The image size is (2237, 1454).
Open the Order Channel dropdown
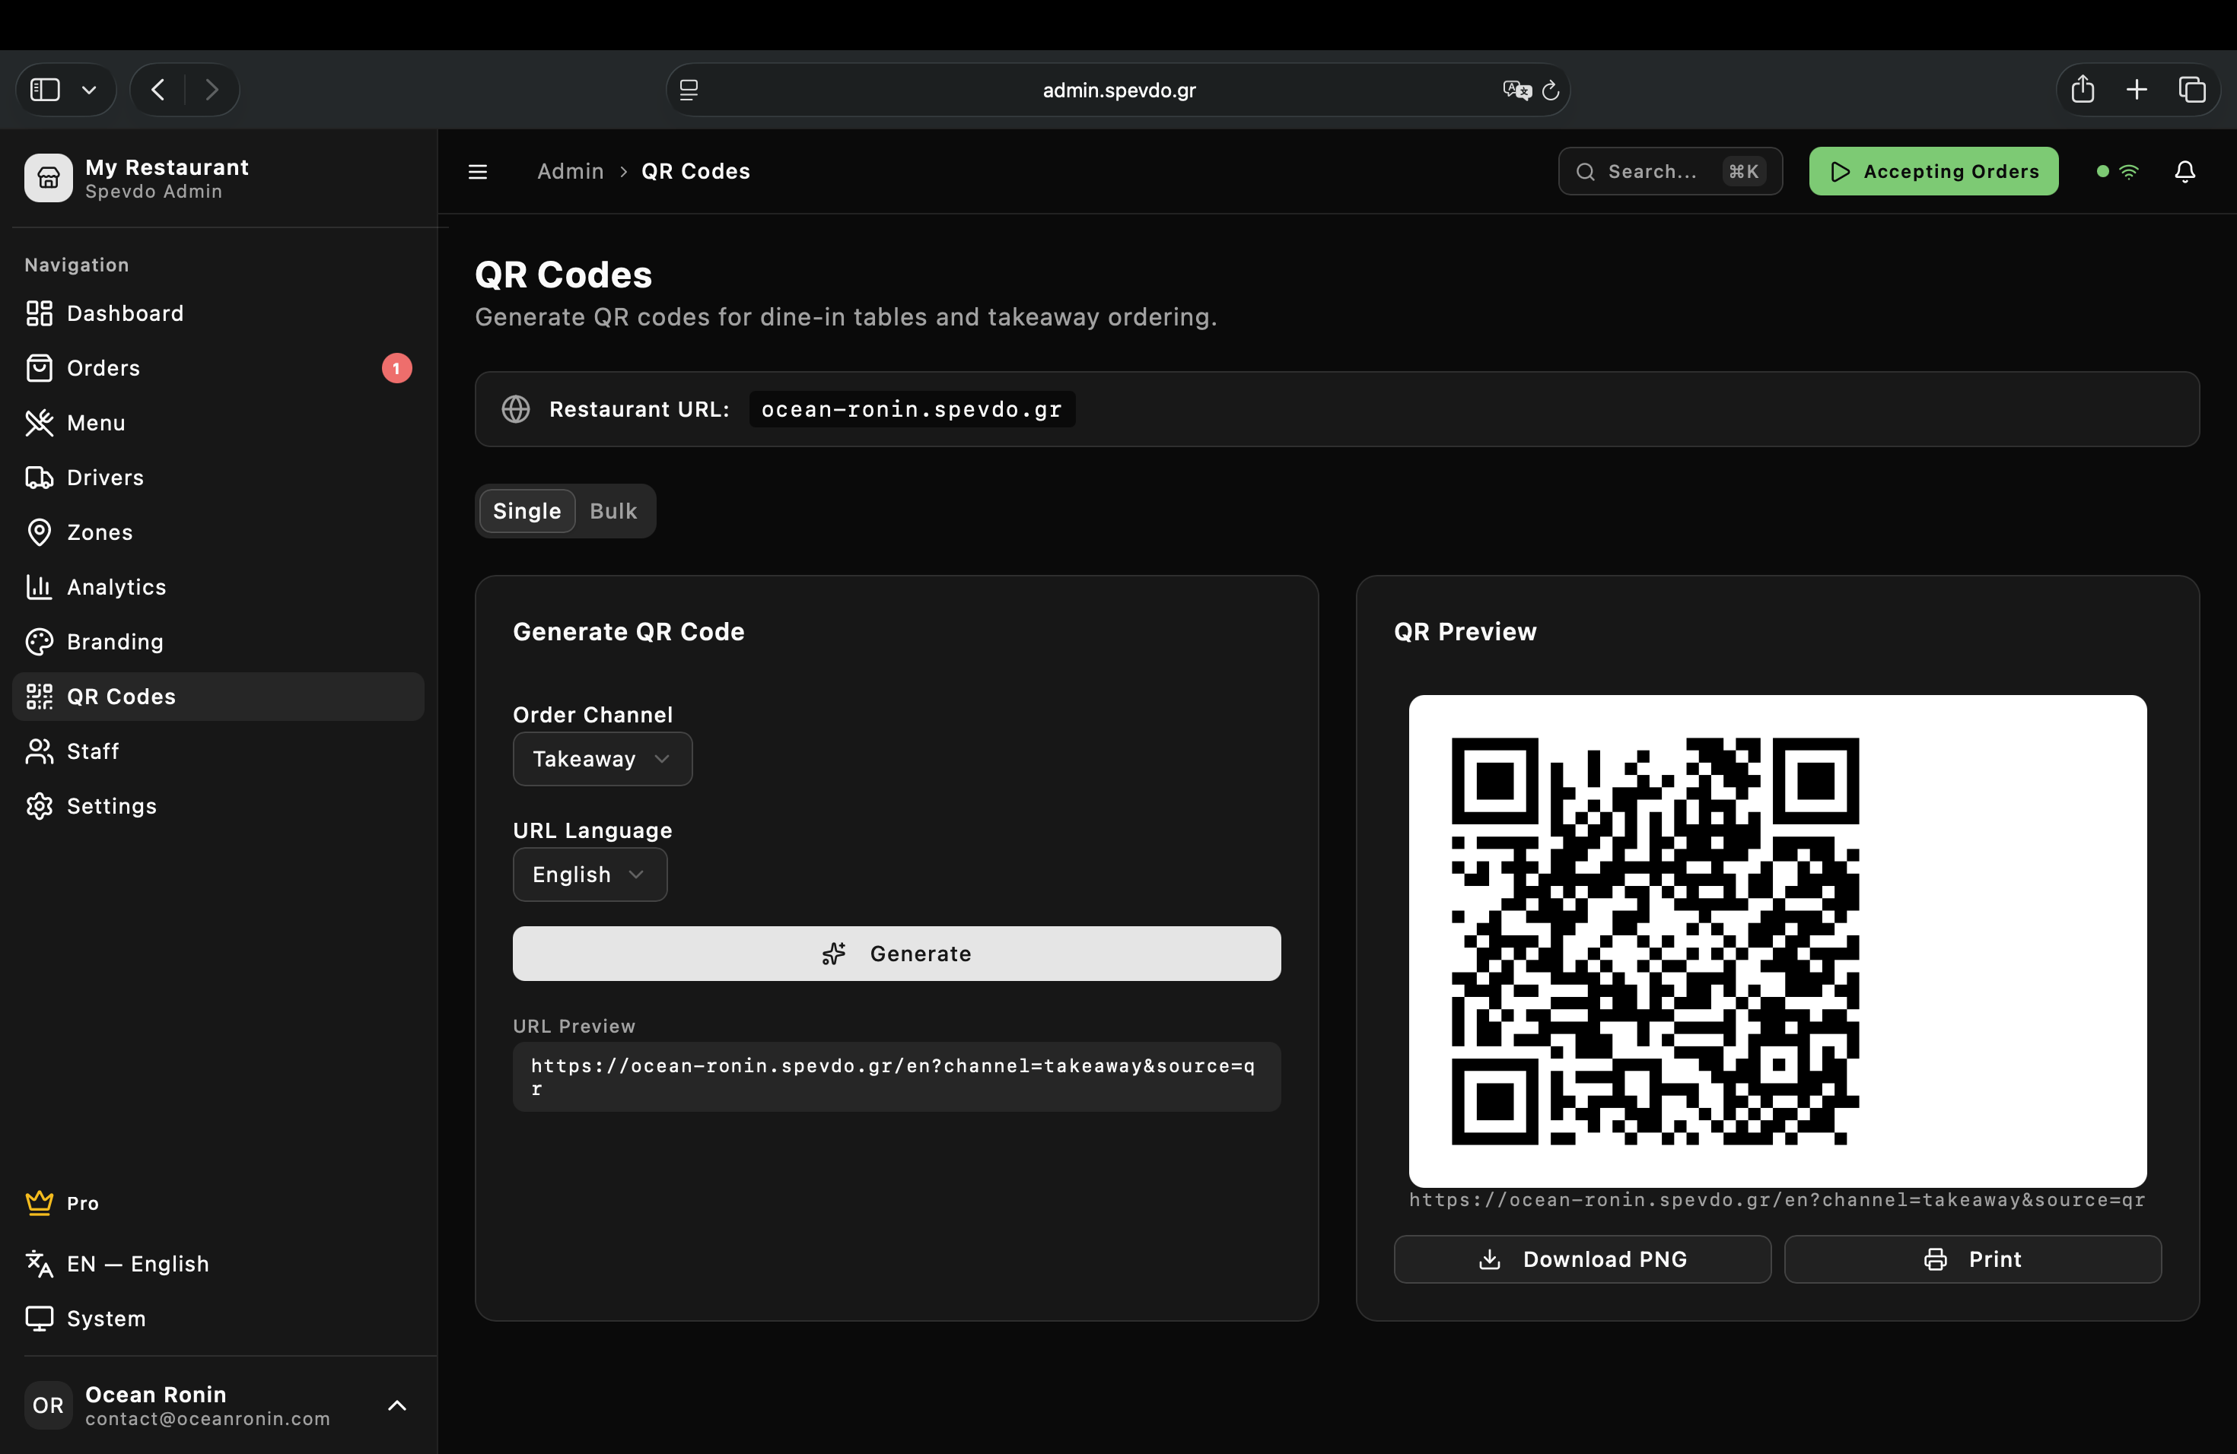pyautogui.click(x=602, y=759)
